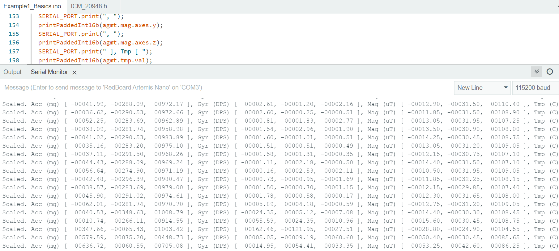Click Acc value 01008.79 in output
This screenshot has height=251, width=559.
[169, 213]
